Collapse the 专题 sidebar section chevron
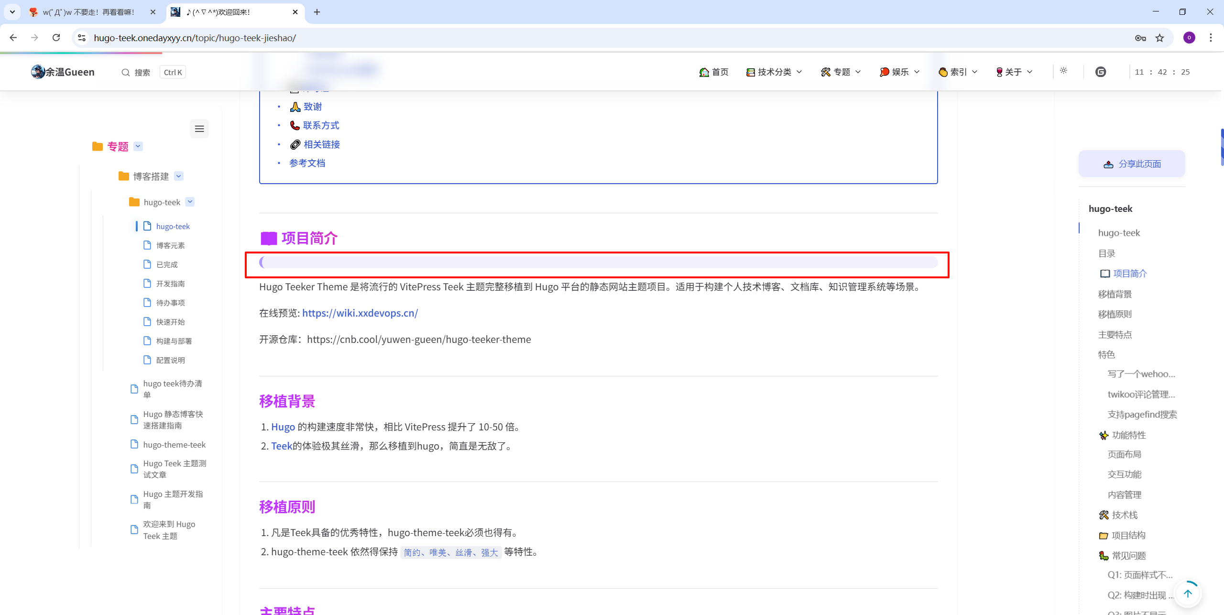 [138, 146]
